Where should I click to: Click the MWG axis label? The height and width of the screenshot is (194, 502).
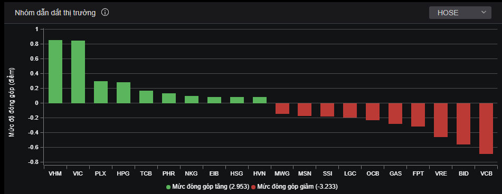pos(282,174)
